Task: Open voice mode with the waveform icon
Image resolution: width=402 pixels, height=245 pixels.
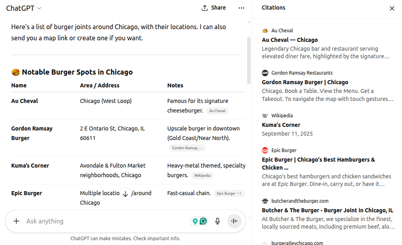Action: pyautogui.click(x=234, y=221)
